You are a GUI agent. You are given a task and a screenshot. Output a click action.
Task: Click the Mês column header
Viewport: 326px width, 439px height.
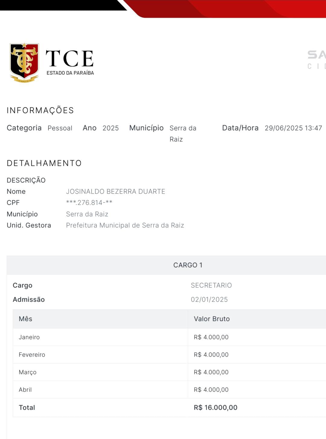[x=26, y=319]
